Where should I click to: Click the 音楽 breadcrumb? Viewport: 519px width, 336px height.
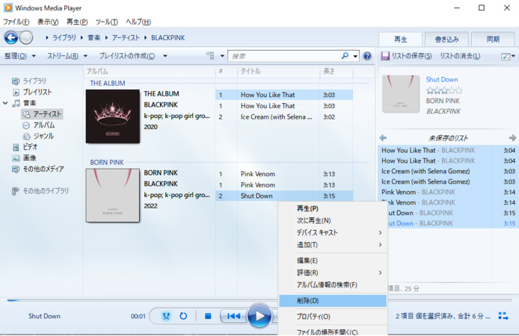point(94,37)
